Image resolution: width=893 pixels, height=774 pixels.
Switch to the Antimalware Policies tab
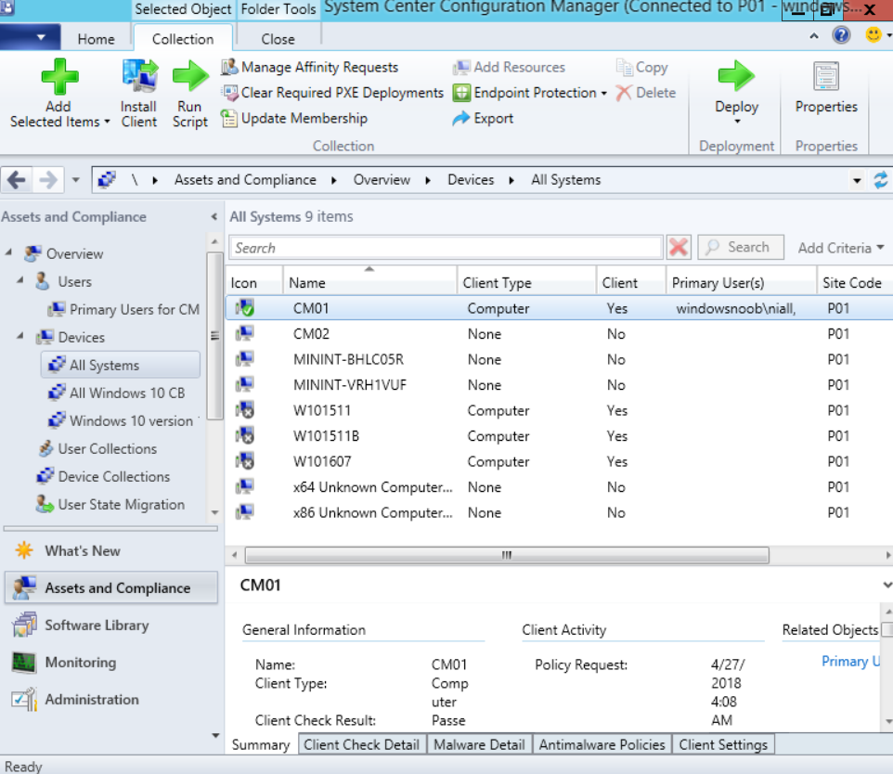(602, 745)
